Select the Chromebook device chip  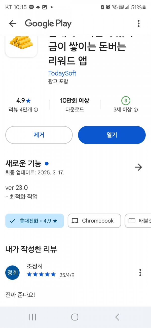tap(94, 221)
